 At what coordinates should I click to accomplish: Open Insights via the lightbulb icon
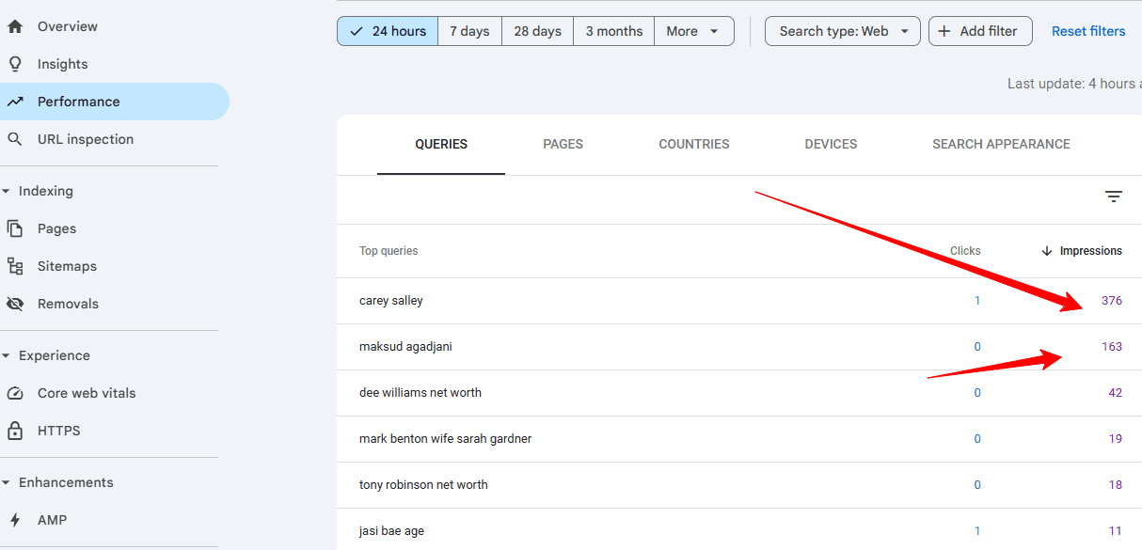point(15,64)
